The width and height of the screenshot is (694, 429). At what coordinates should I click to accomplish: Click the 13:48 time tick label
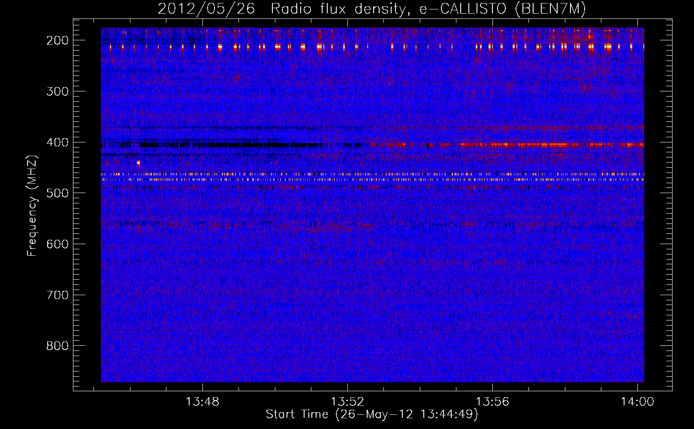[202, 402]
